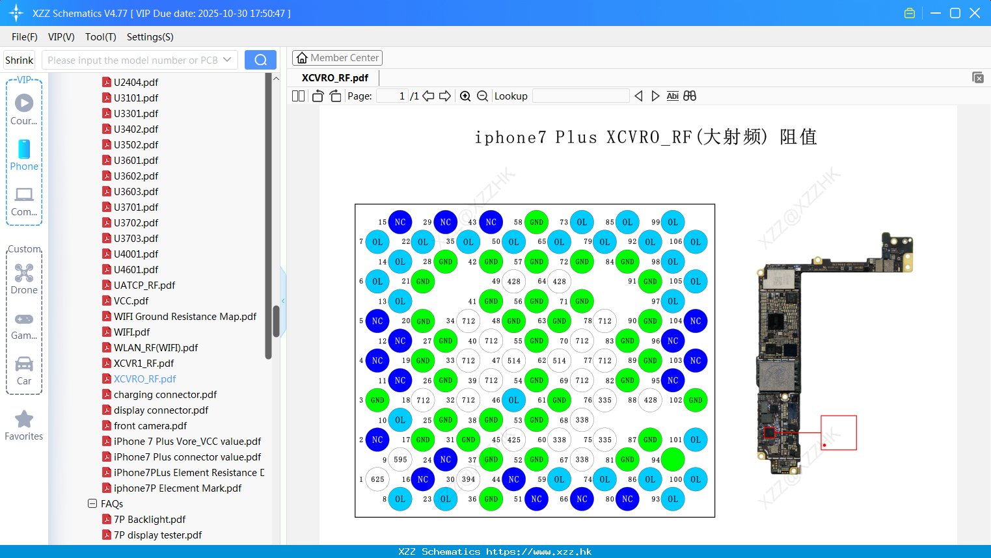Open the File(F) menu
Viewport: 991px width, 558px height.
pyautogui.click(x=25, y=37)
